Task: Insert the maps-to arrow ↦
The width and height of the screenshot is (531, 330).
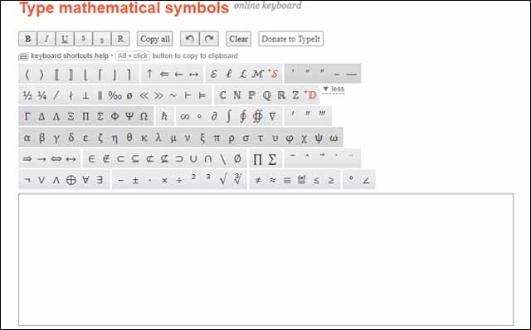Action: [193, 74]
